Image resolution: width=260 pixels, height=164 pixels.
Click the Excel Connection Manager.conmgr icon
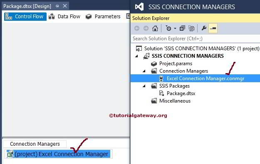click(161, 78)
